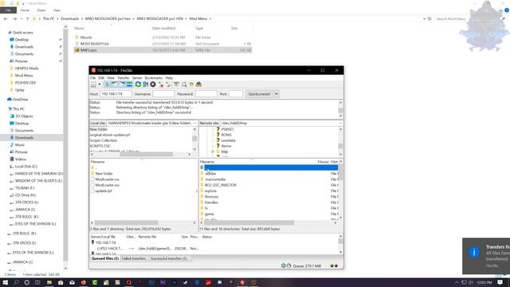510x287 pixels.
Task: Select New folder in local file list
Action: (x=104, y=174)
